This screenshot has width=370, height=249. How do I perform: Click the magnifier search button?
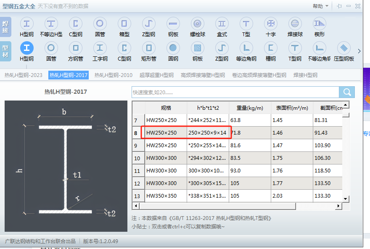[x=347, y=92]
